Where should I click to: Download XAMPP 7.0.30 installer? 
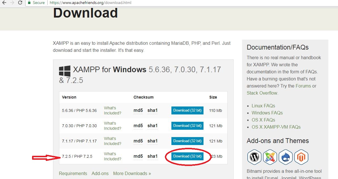pyautogui.click(x=187, y=126)
